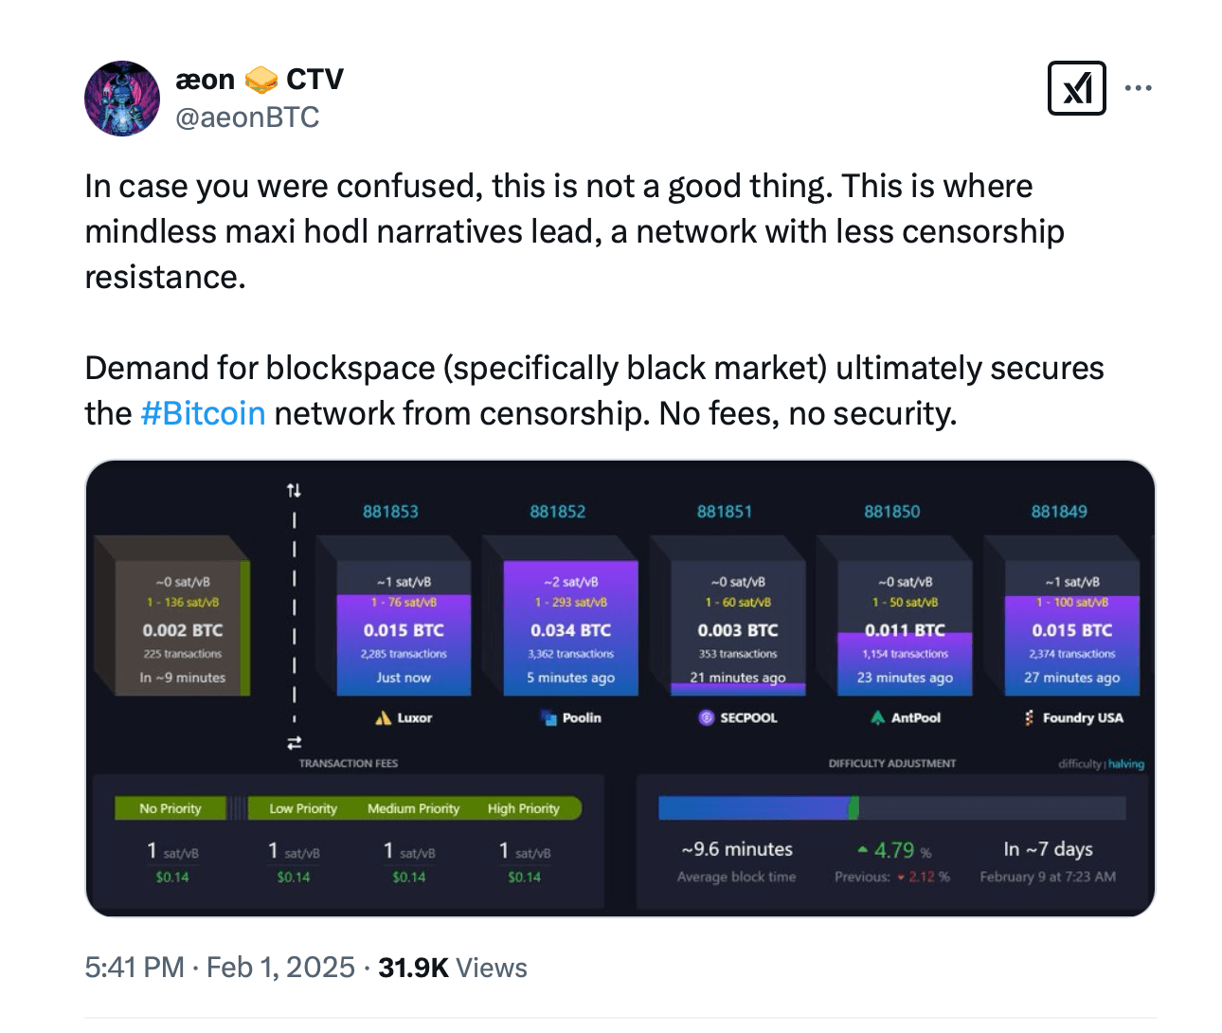1222x1033 pixels.
Task: Click the difficulty adjustment progress bar
Action: click(891, 808)
